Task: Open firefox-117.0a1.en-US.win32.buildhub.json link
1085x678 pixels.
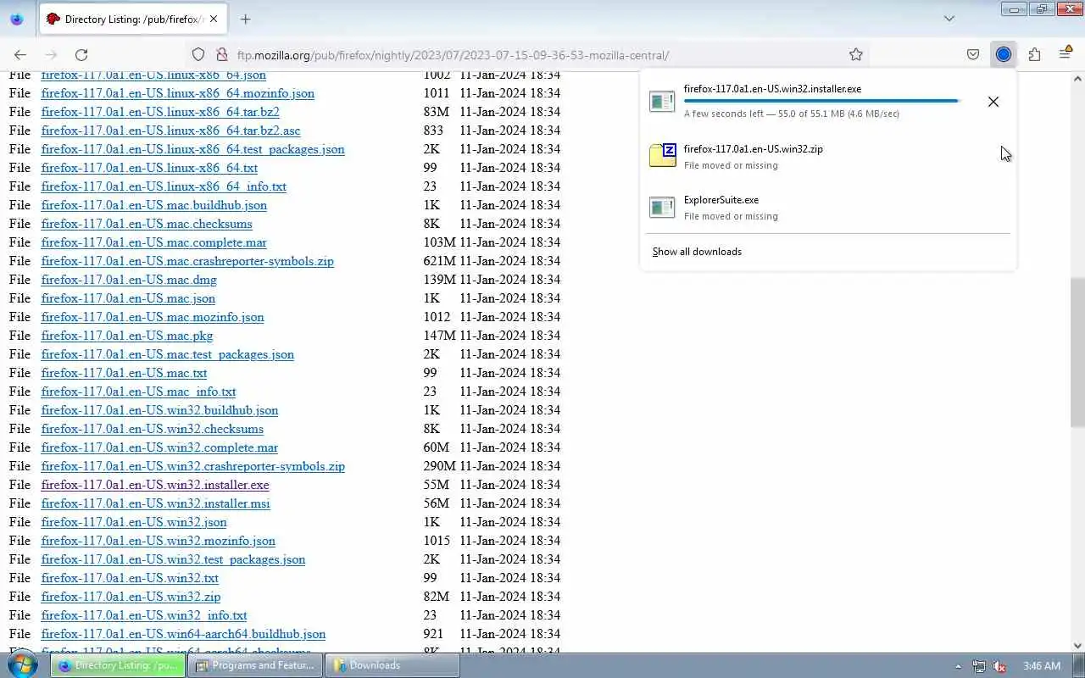Action: pos(159,410)
